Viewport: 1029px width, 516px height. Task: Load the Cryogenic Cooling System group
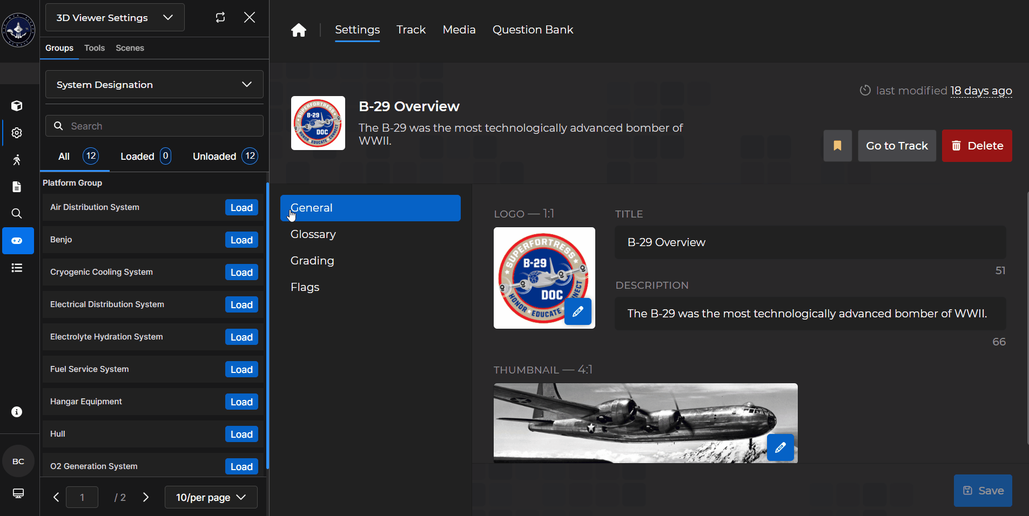241,273
